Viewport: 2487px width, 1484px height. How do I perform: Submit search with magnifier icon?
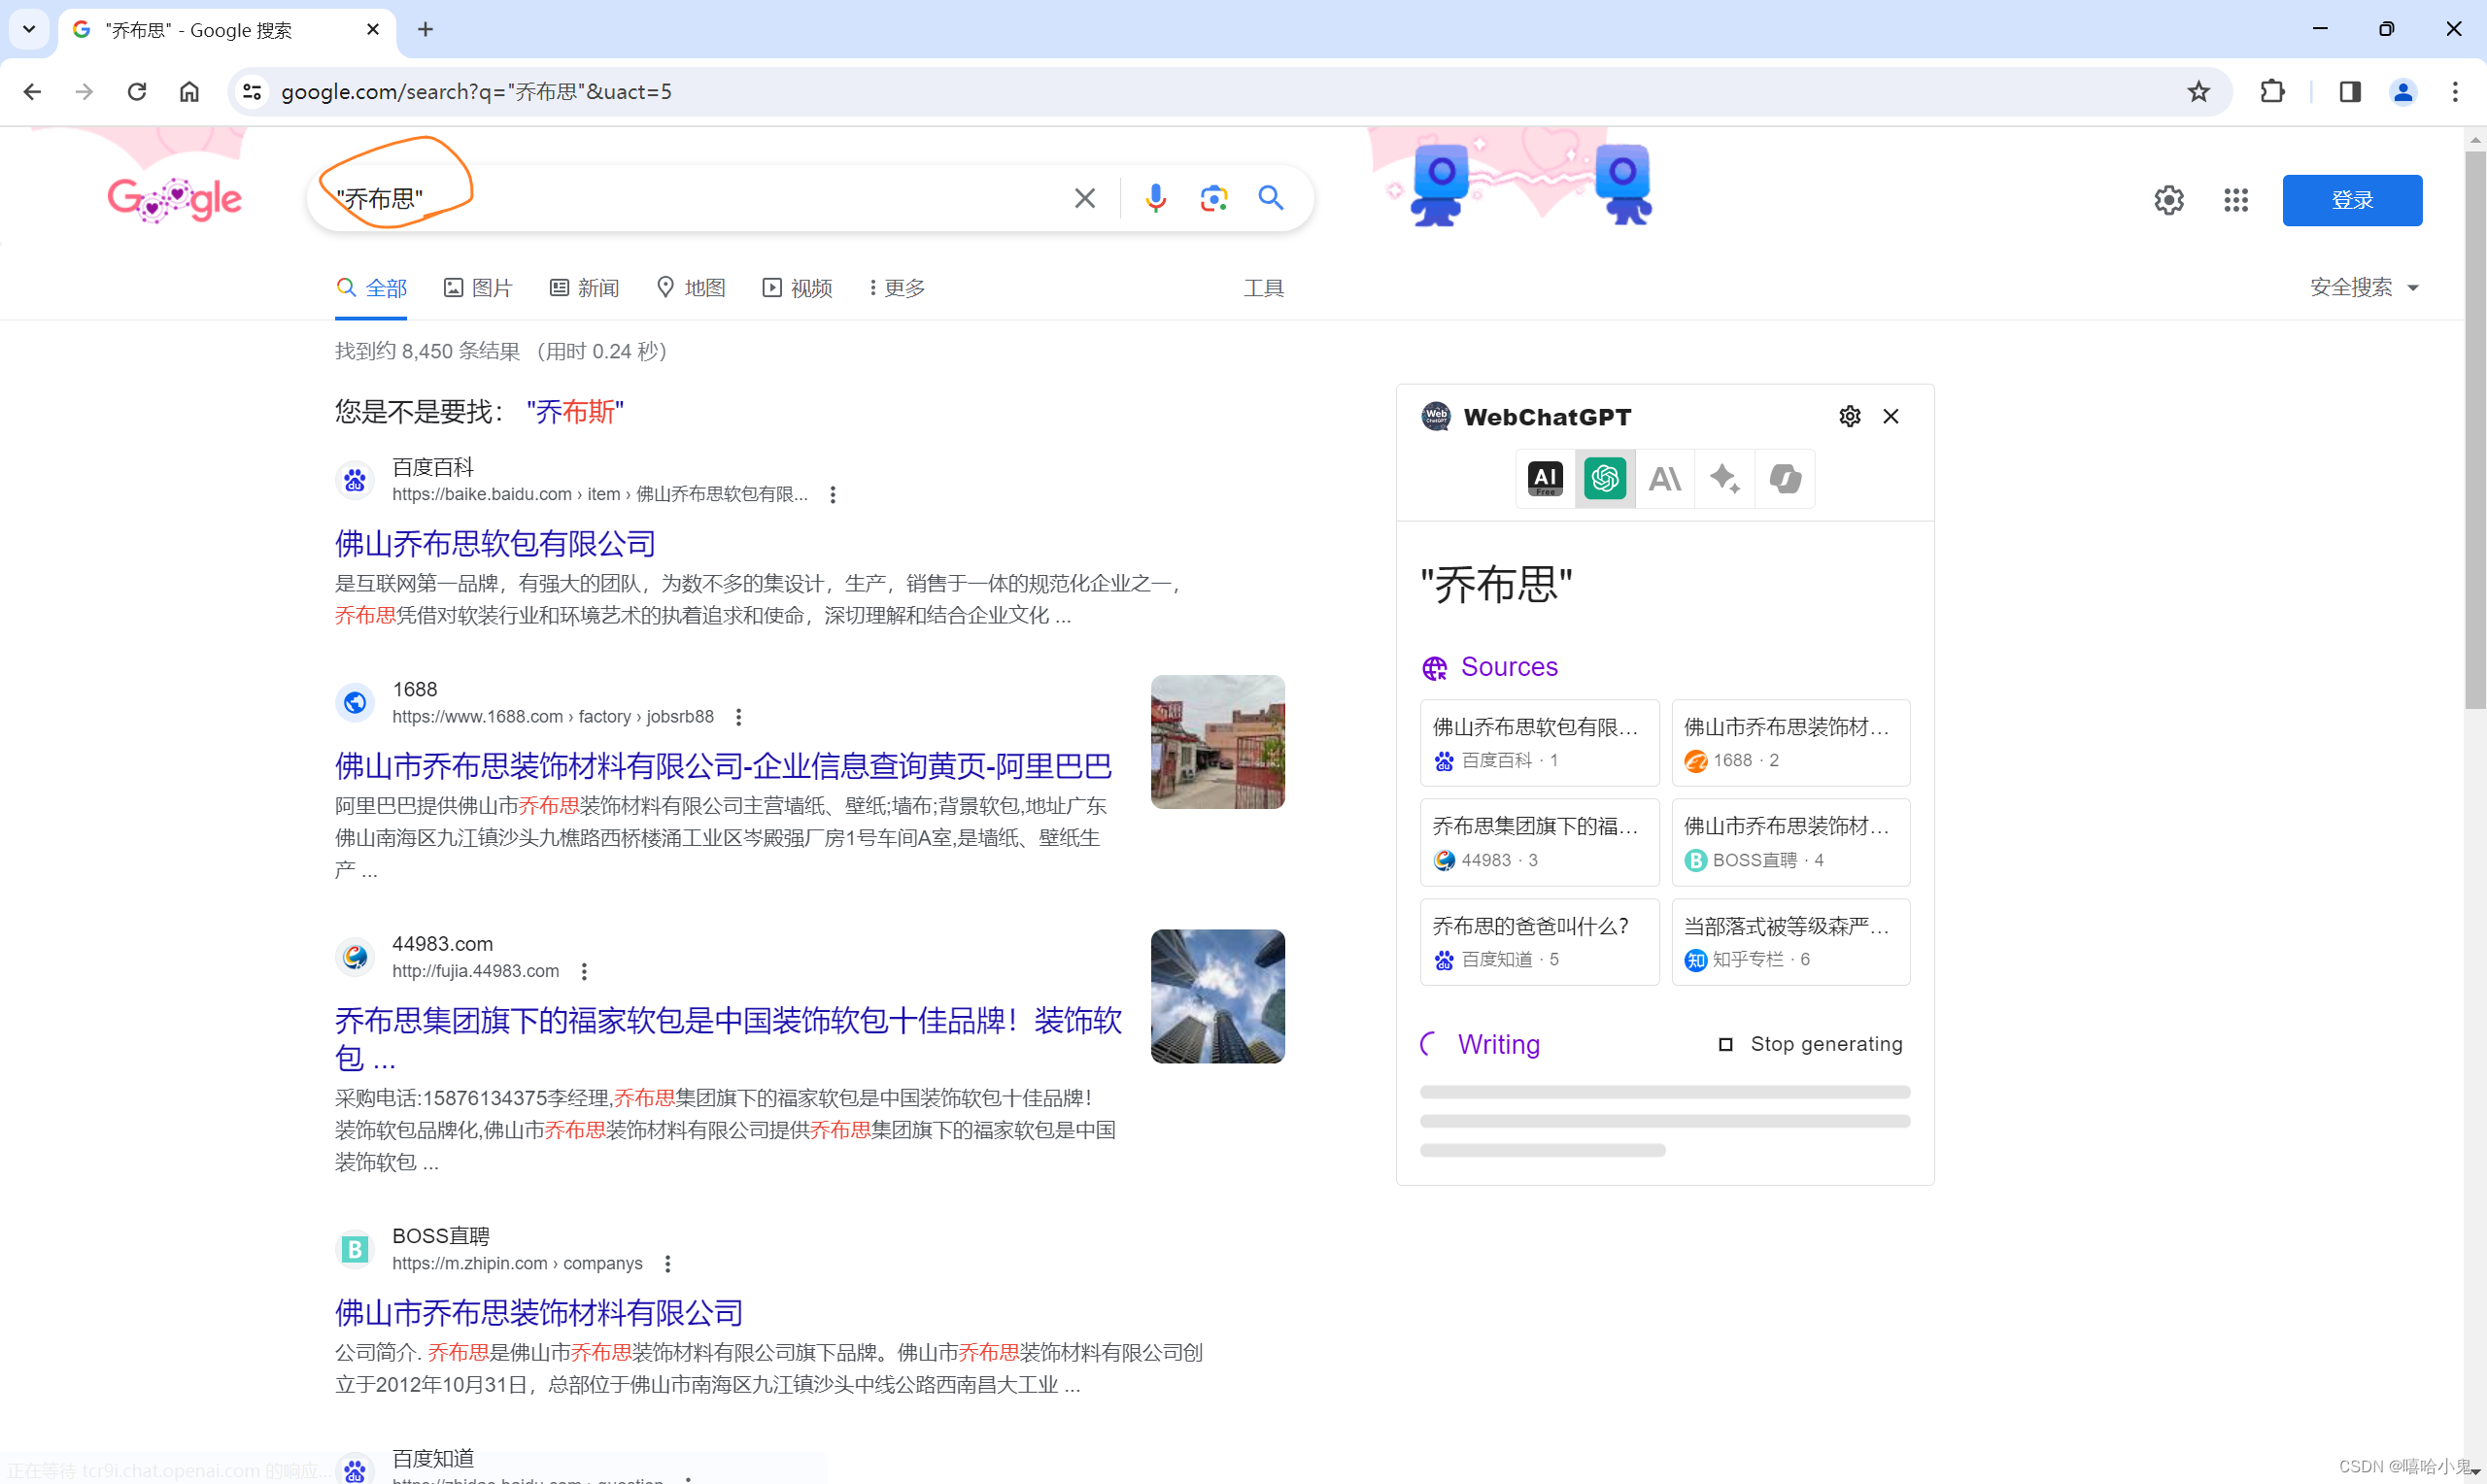click(x=1271, y=198)
